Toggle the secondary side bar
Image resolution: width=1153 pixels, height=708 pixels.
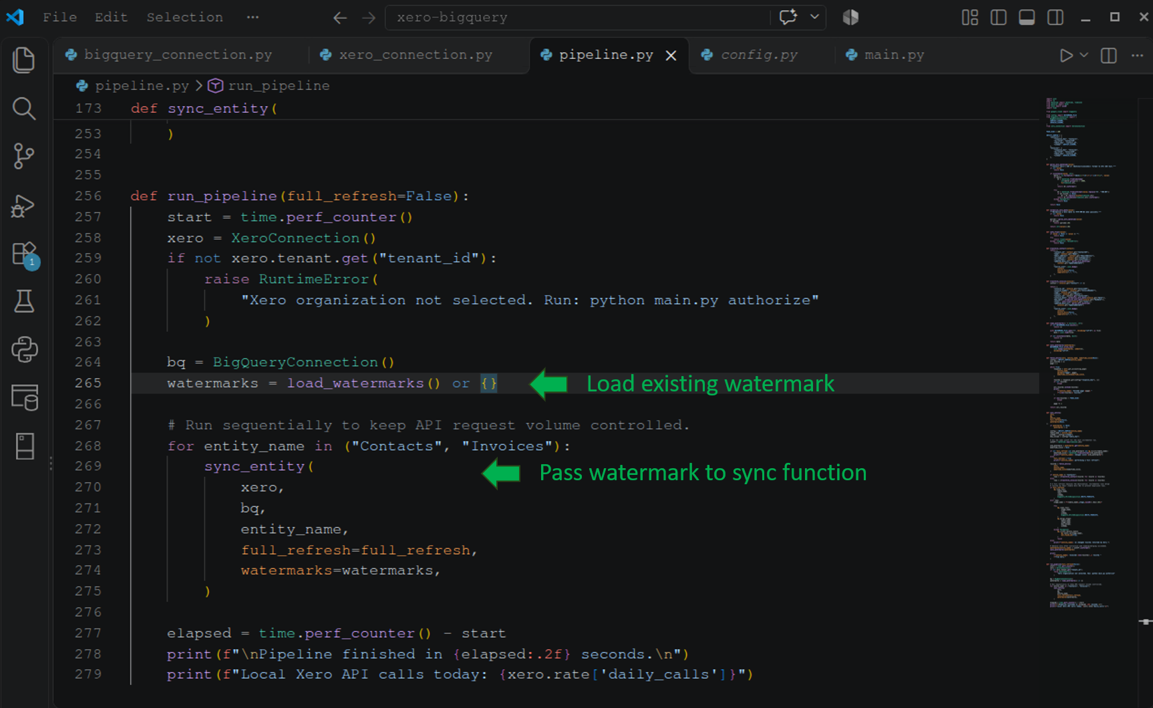click(x=1055, y=17)
